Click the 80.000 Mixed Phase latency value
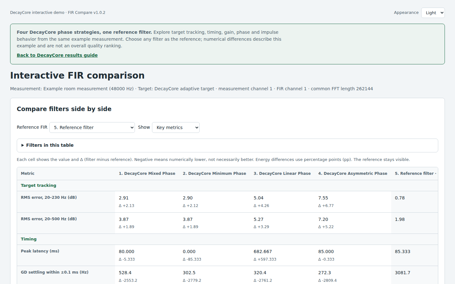455x284 pixels. 126,251
